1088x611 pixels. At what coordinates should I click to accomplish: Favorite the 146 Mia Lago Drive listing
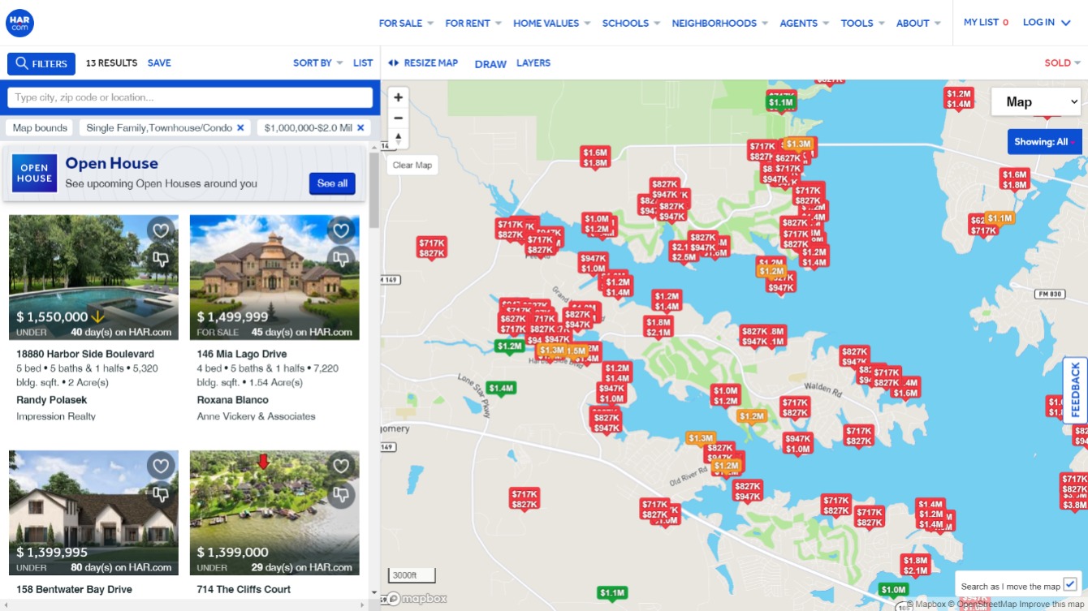[x=341, y=230]
